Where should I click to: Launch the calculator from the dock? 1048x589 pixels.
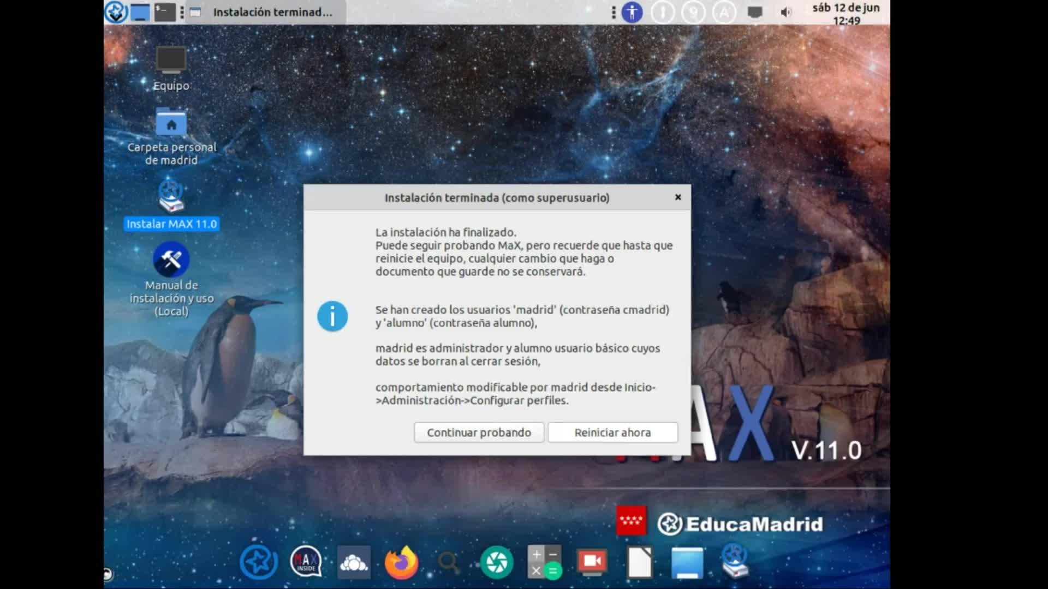click(544, 562)
